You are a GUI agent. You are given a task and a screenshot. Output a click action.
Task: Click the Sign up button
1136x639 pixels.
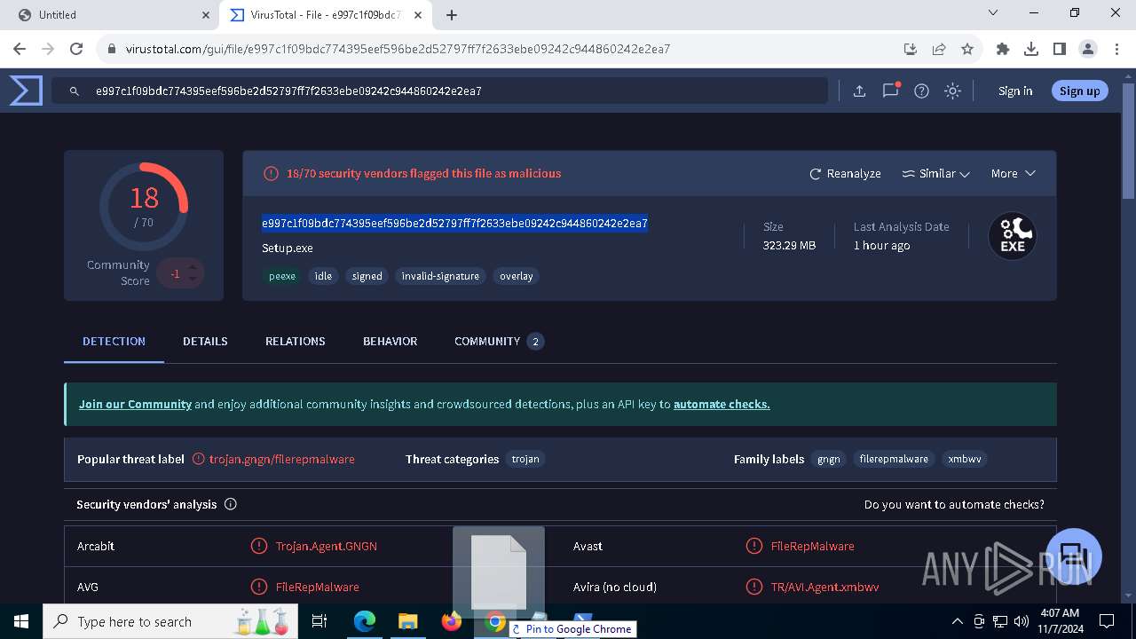1079,91
